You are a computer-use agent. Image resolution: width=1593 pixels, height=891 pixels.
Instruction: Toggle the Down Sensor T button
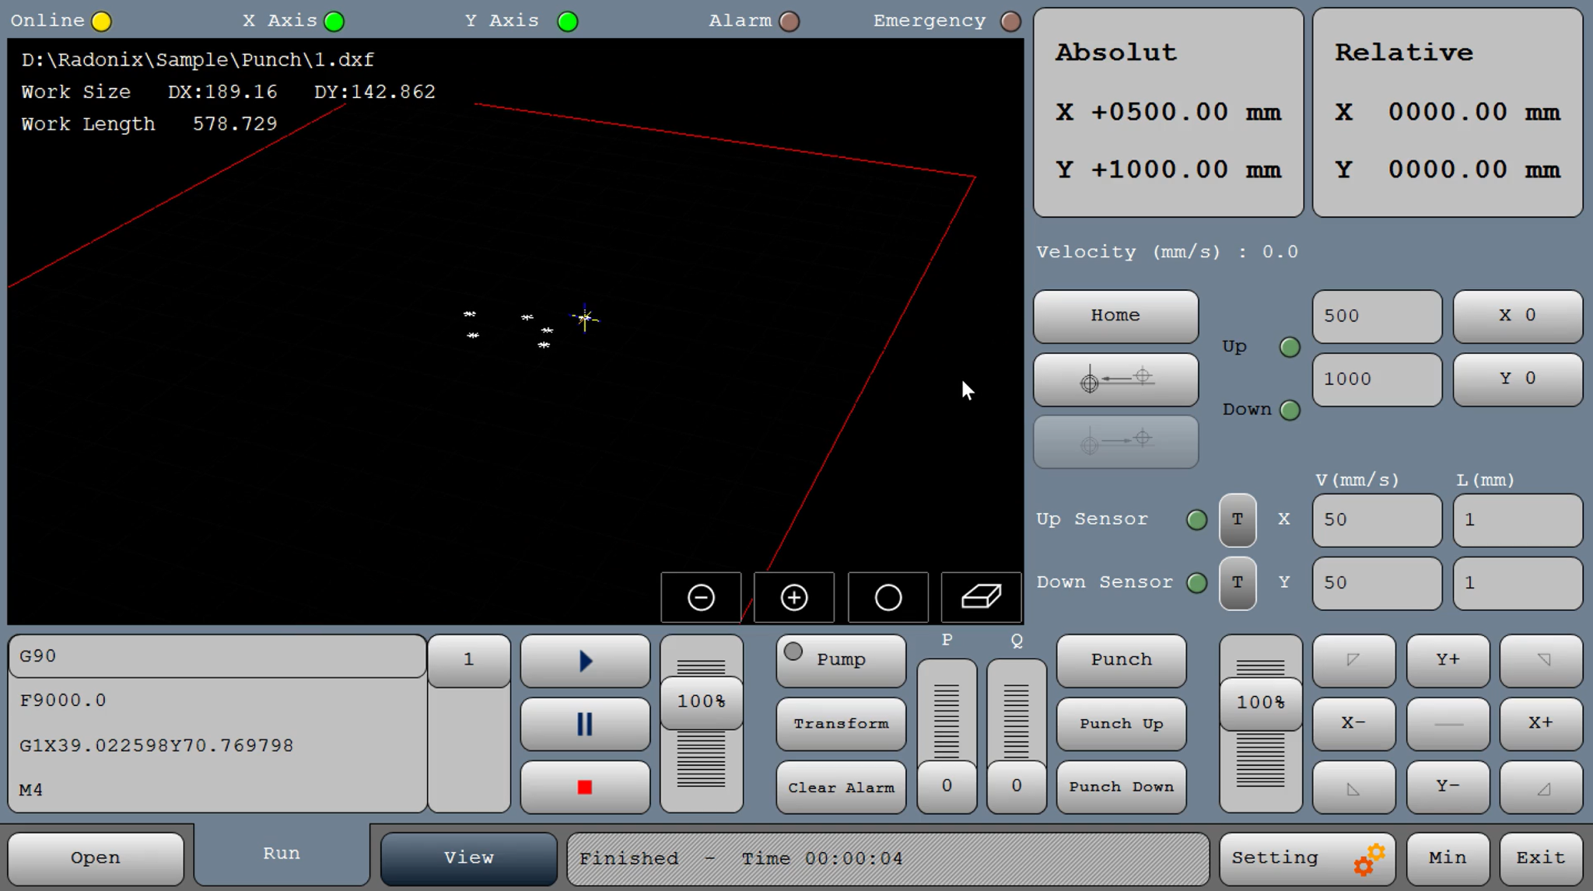point(1238,582)
